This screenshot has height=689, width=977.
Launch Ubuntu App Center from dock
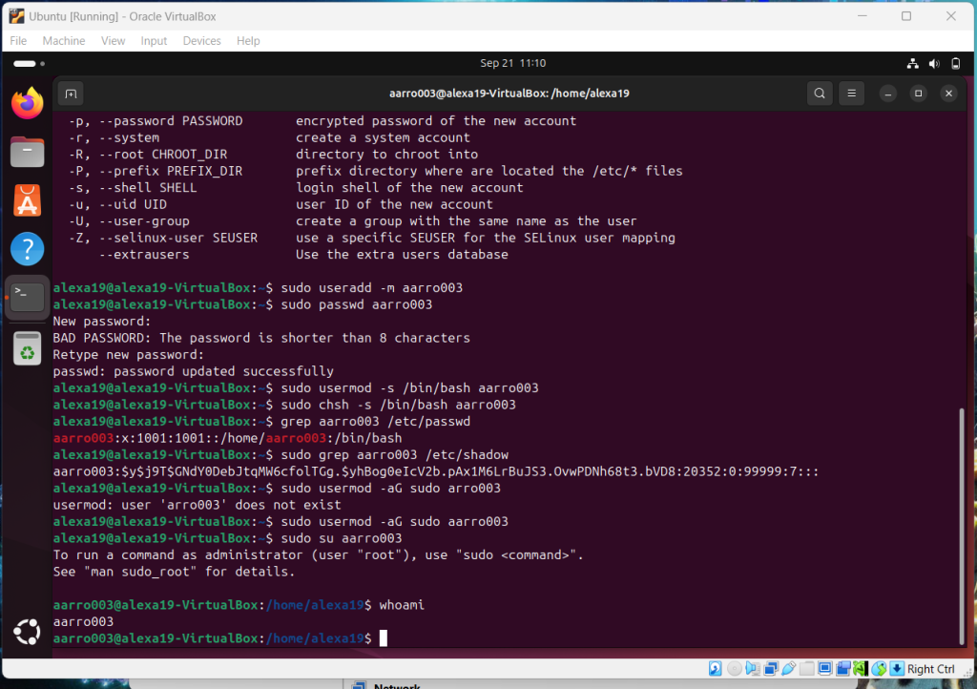pos(27,200)
